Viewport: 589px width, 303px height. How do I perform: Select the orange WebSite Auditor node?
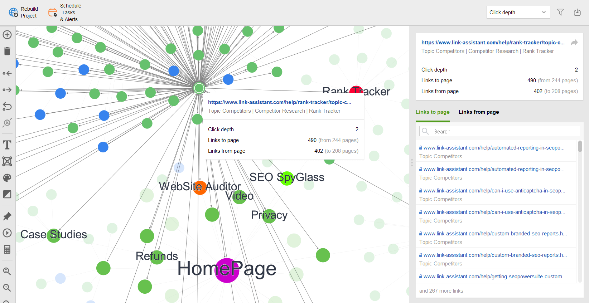(x=200, y=187)
